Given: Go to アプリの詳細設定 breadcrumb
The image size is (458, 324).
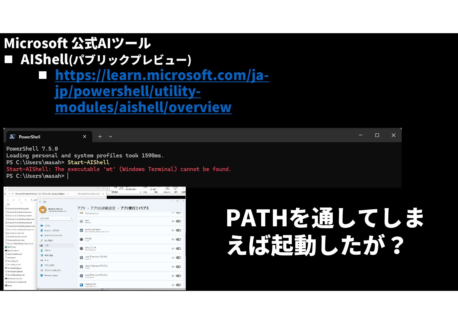Looking at the screenshot, I should click(103, 208).
